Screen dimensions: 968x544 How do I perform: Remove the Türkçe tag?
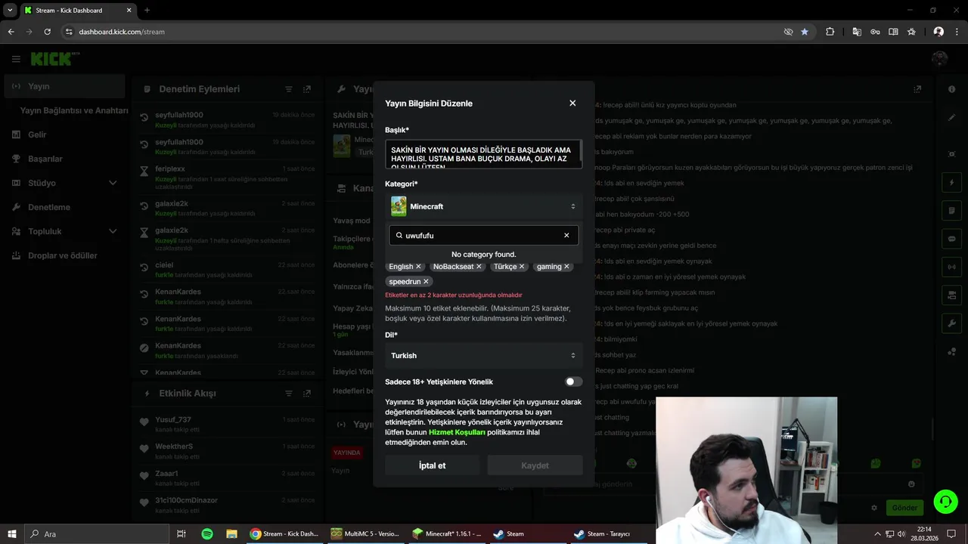pos(522,267)
